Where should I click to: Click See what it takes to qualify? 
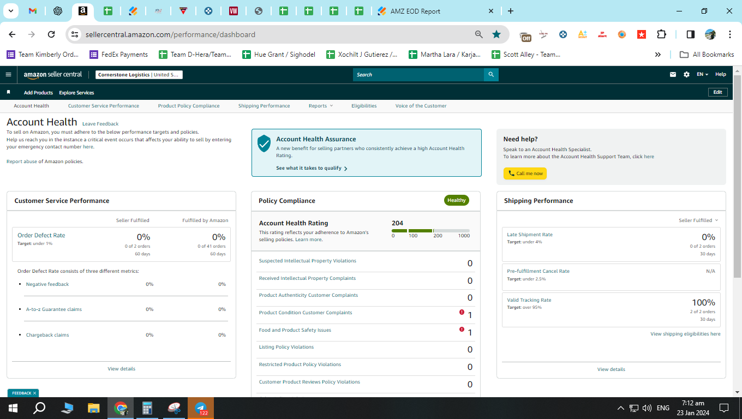[312, 168]
